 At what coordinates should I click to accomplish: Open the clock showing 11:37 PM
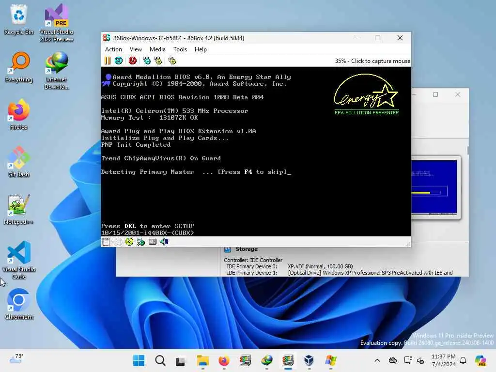pyautogui.click(x=444, y=360)
